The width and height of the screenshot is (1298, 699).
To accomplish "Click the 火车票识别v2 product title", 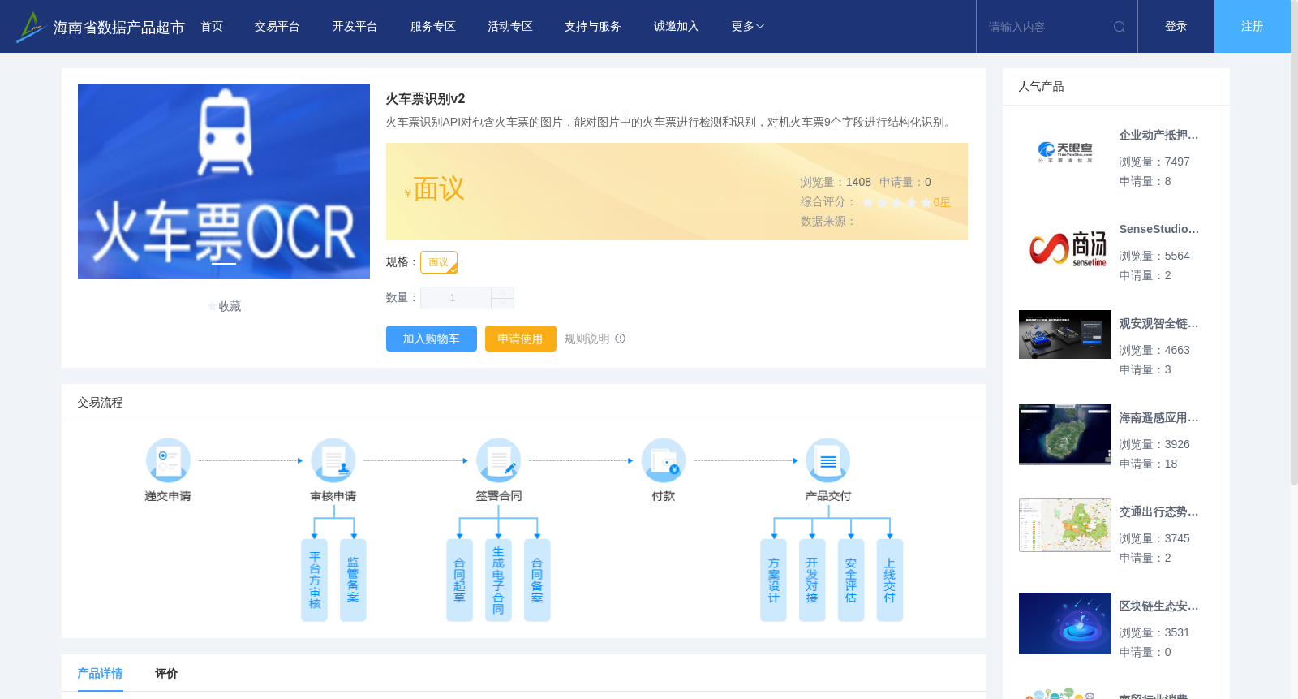I will 425,99.
